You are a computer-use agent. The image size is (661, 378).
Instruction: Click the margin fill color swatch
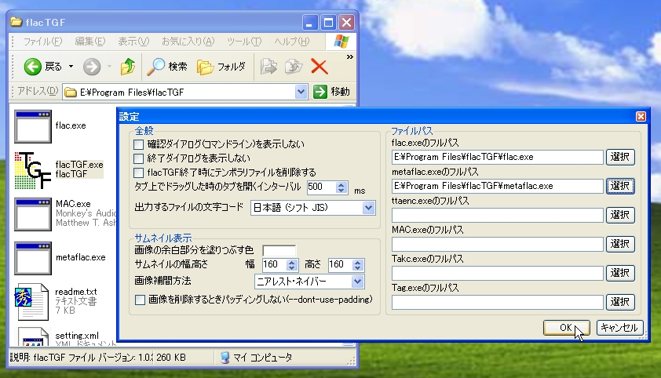pos(279,250)
